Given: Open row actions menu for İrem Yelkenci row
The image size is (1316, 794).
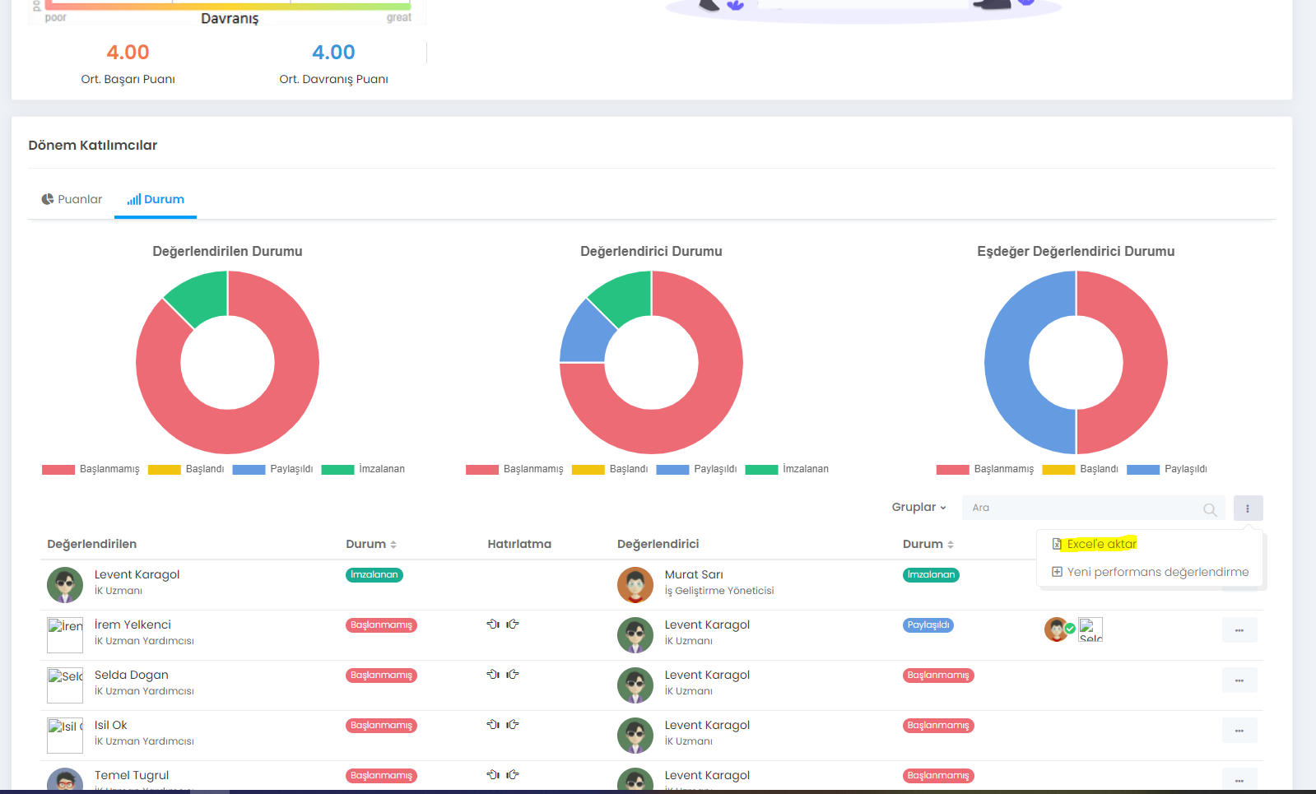Looking at the screenshot, I should pyautogui.click(x=1239, y=630).
